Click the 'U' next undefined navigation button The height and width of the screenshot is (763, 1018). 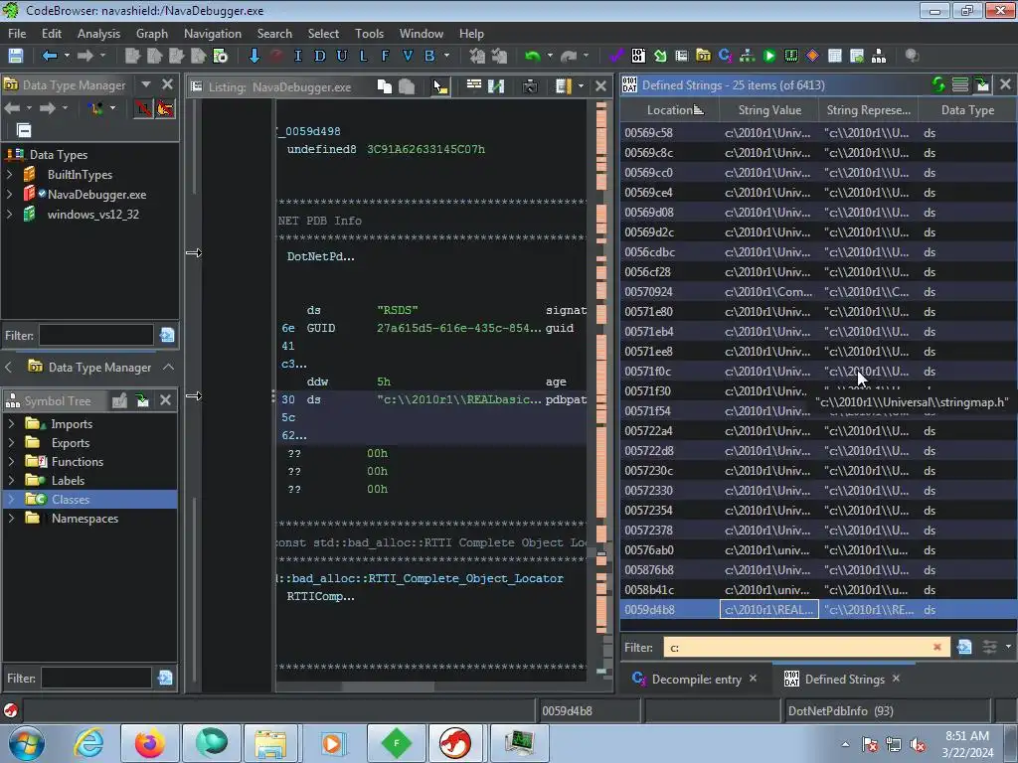(x=342, y=56)
